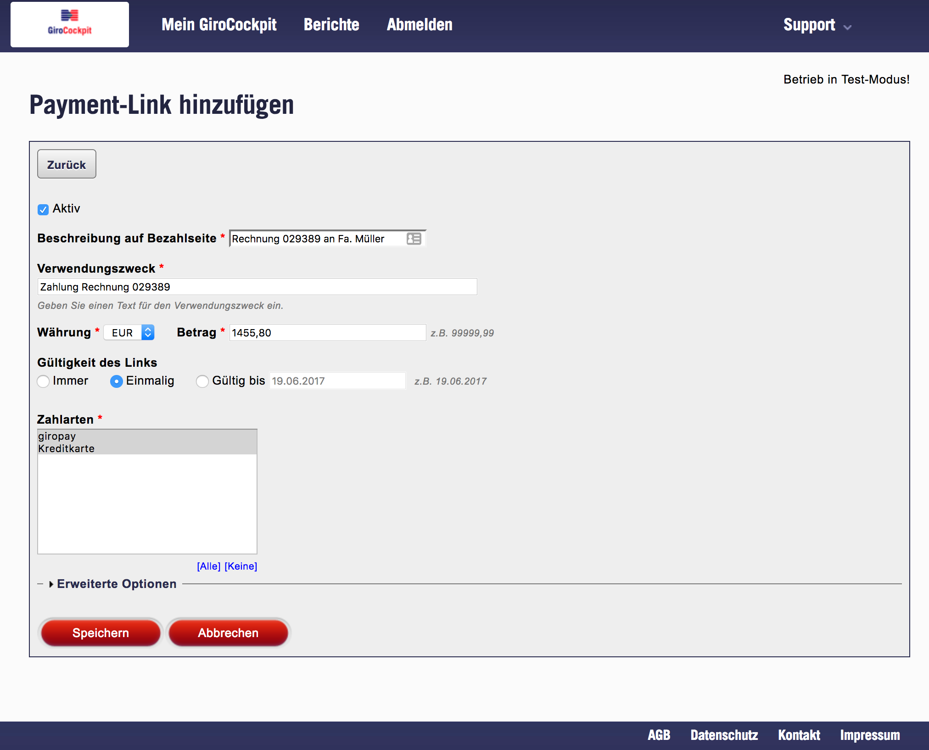Open the Support menu
The height and width of the screenshot is (750, 929).
[x=809, y=25]
